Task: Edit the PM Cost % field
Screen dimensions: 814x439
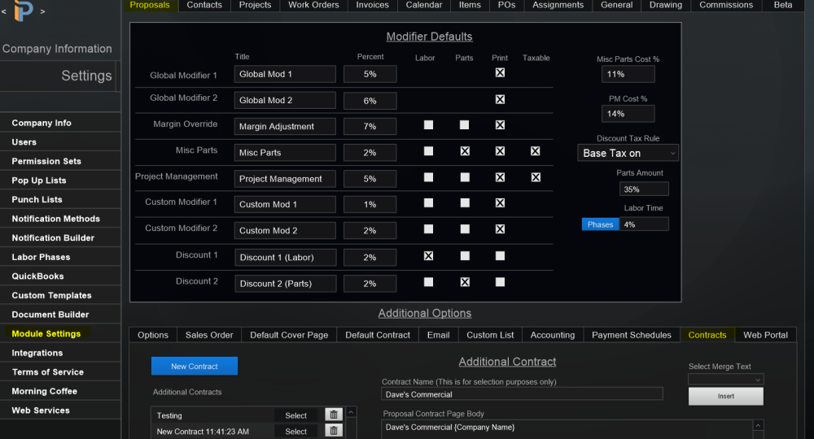Action: (x=628, y=114)
